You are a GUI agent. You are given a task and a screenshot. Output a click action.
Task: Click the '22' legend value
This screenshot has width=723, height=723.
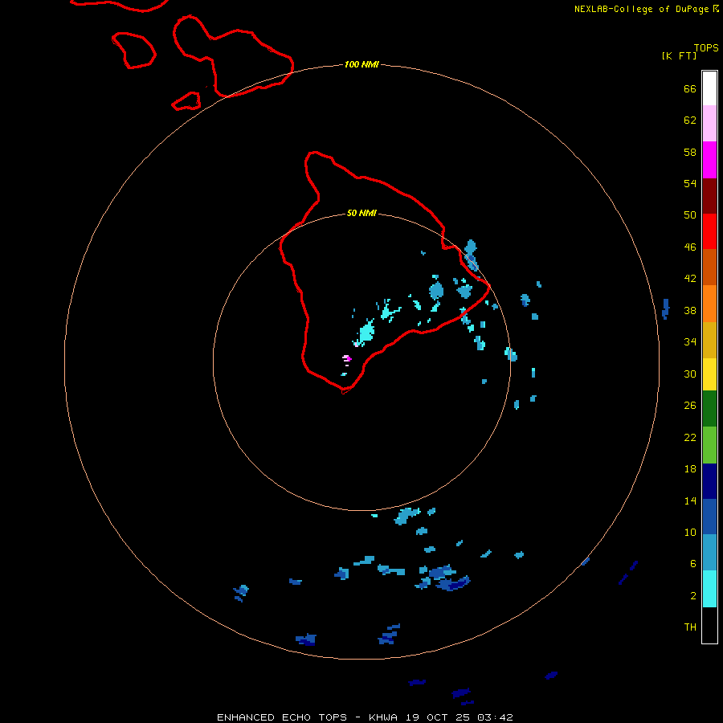pos(690,437)
